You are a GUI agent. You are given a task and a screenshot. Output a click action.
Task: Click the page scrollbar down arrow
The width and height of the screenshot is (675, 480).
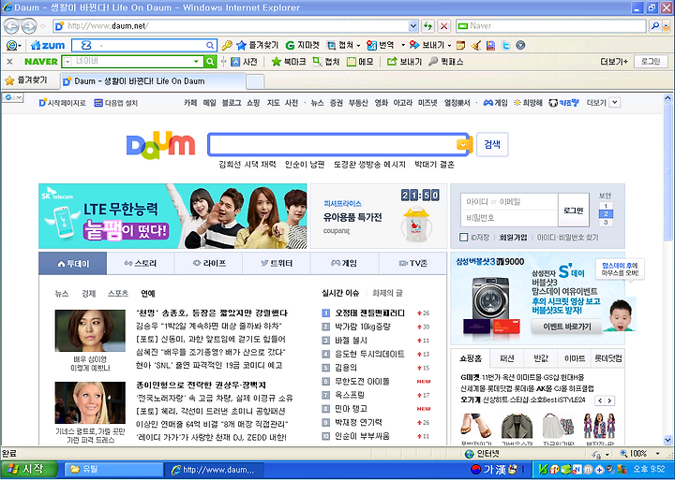point(667,440)
